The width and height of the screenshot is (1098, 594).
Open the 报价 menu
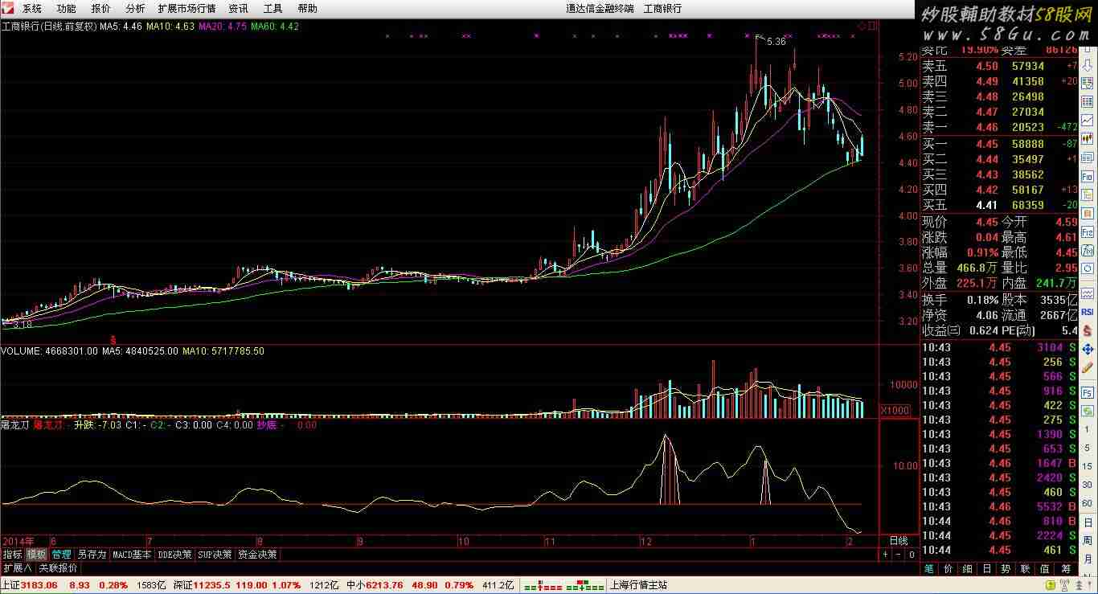pyautogui.click(x=101, y=8)
